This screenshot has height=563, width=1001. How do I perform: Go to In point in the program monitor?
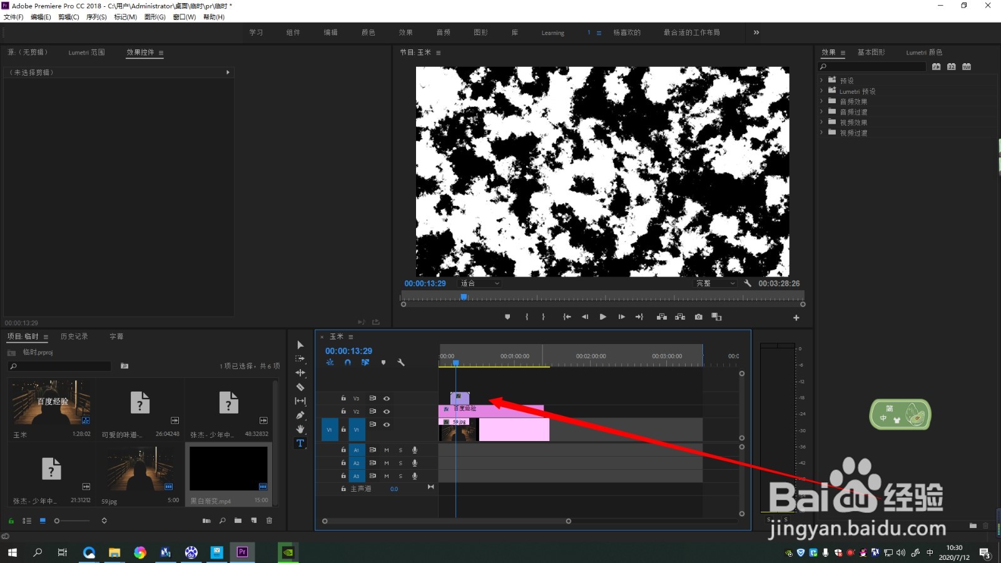click(567, 317)
